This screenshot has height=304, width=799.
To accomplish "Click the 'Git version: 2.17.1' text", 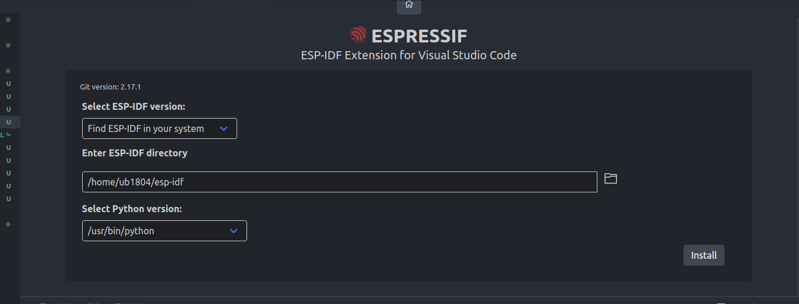I will coord(111,87).
